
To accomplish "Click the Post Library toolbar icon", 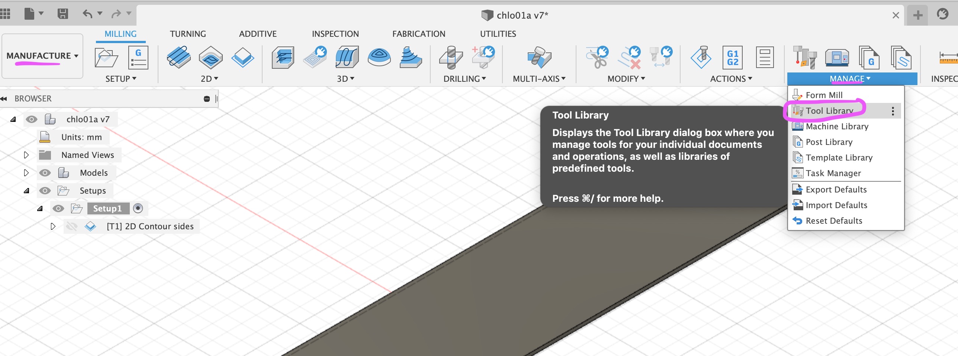I will [x=869, y=57].
